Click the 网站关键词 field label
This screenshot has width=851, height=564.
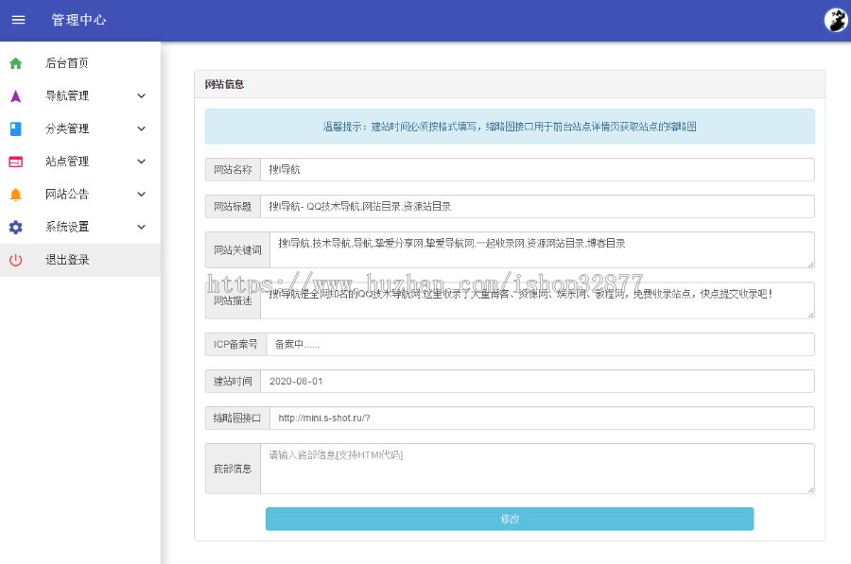point(237,250)
